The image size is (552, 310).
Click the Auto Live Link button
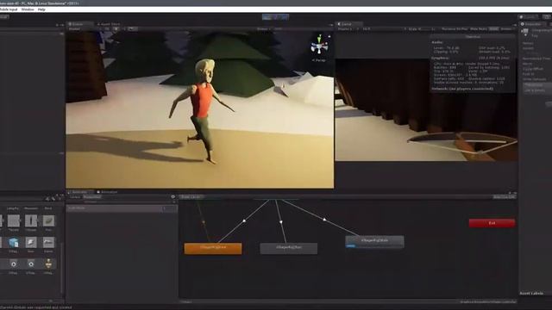pyautogui.click(x=504, y=197)
